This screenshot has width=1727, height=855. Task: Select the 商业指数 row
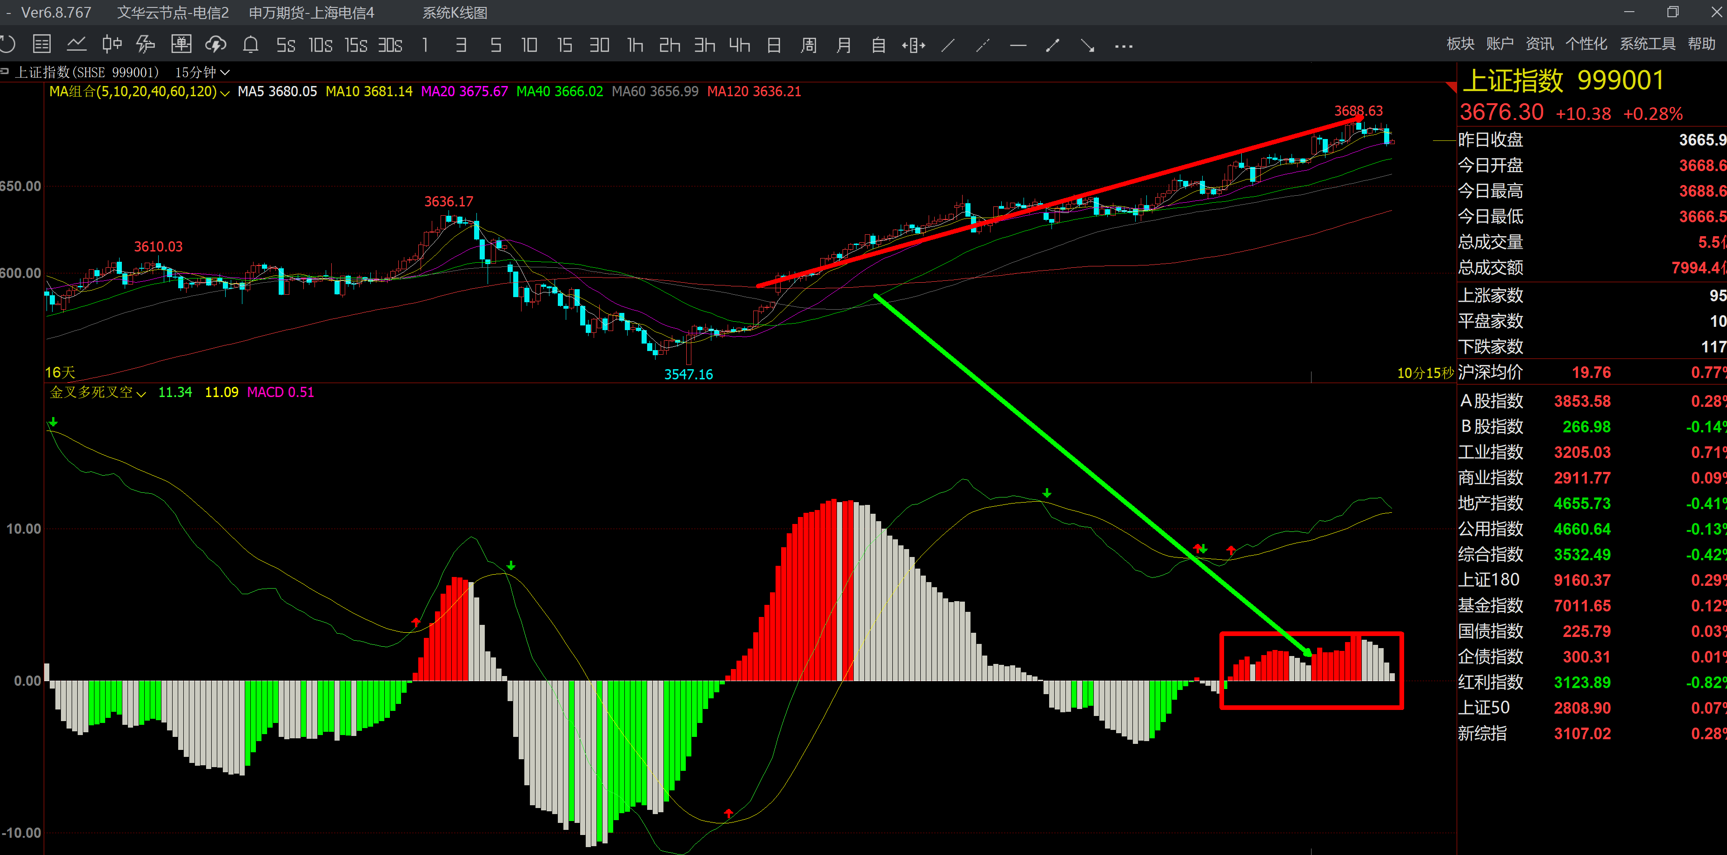pyautogui.click(x=1592, y=477)
